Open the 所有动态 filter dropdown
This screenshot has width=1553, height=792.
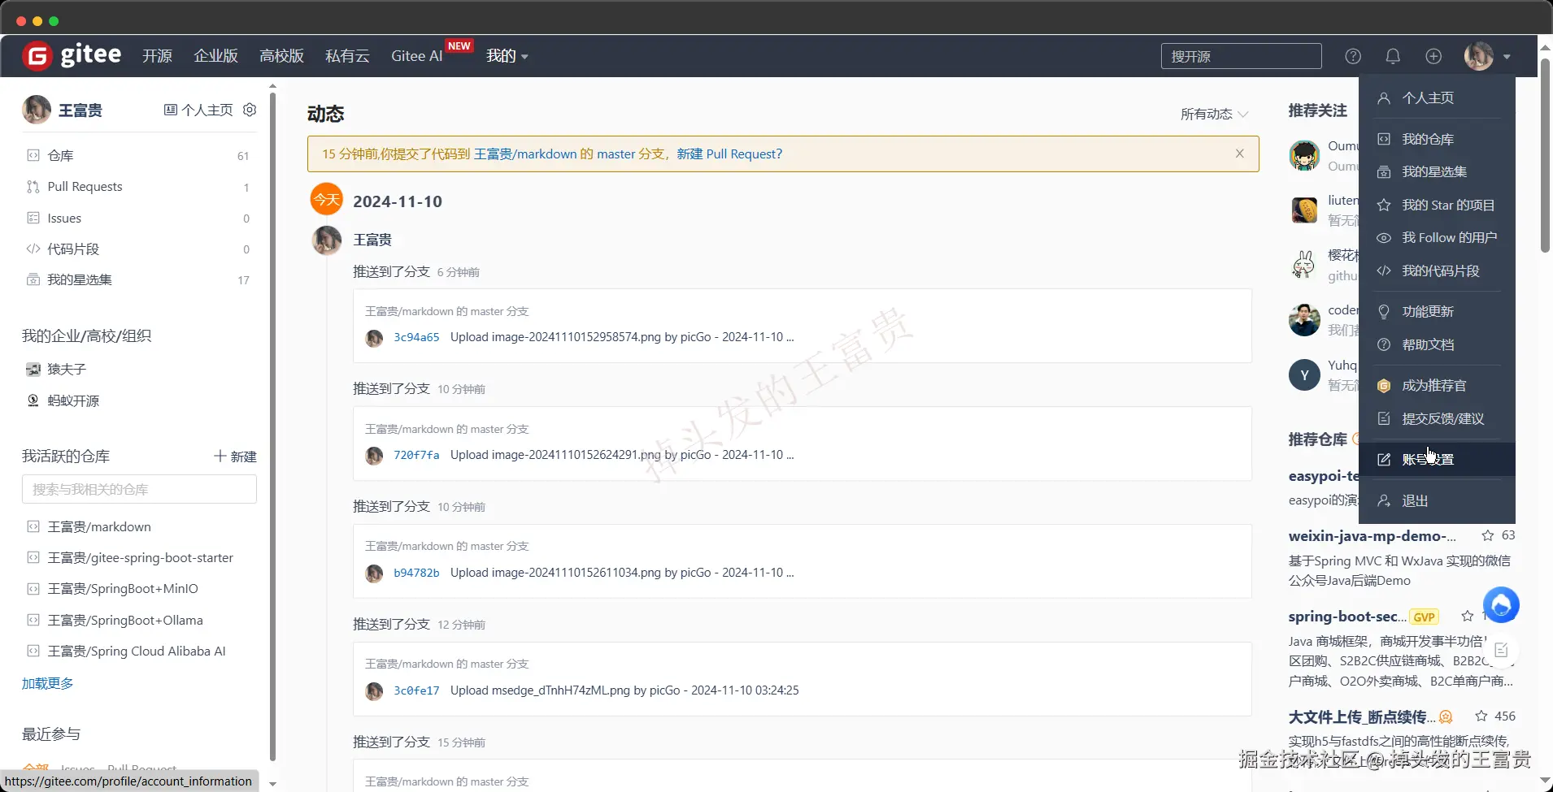1214,114
